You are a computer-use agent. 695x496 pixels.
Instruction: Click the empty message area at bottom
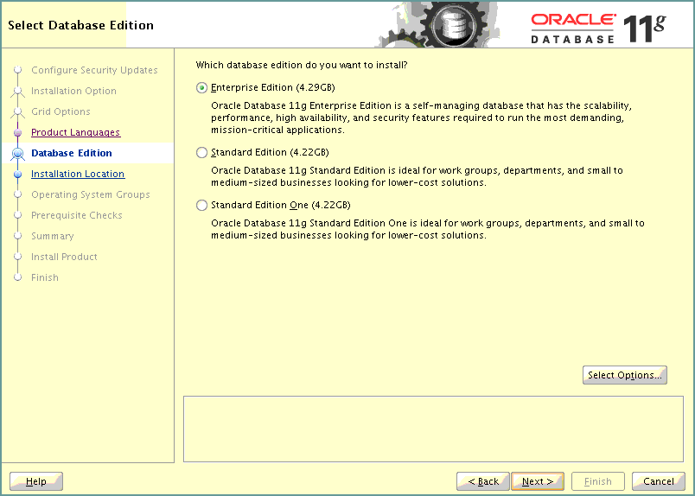point(433,429)
